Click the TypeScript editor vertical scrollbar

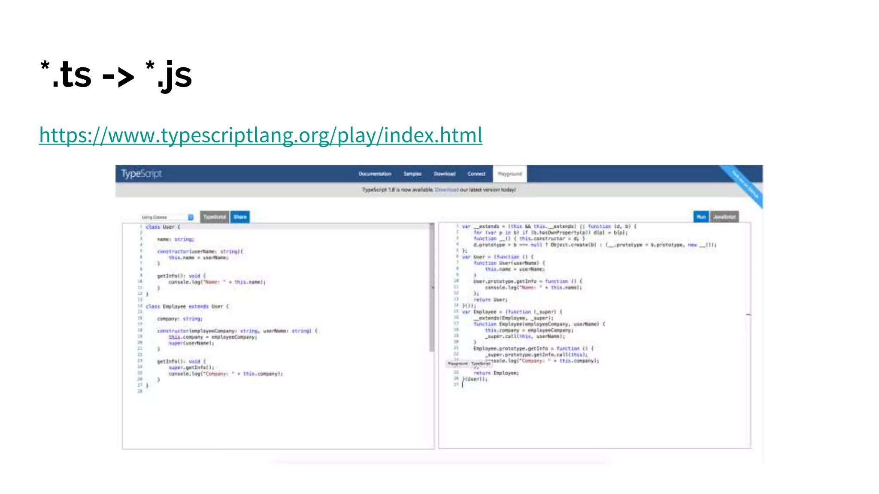coord(432,287)
